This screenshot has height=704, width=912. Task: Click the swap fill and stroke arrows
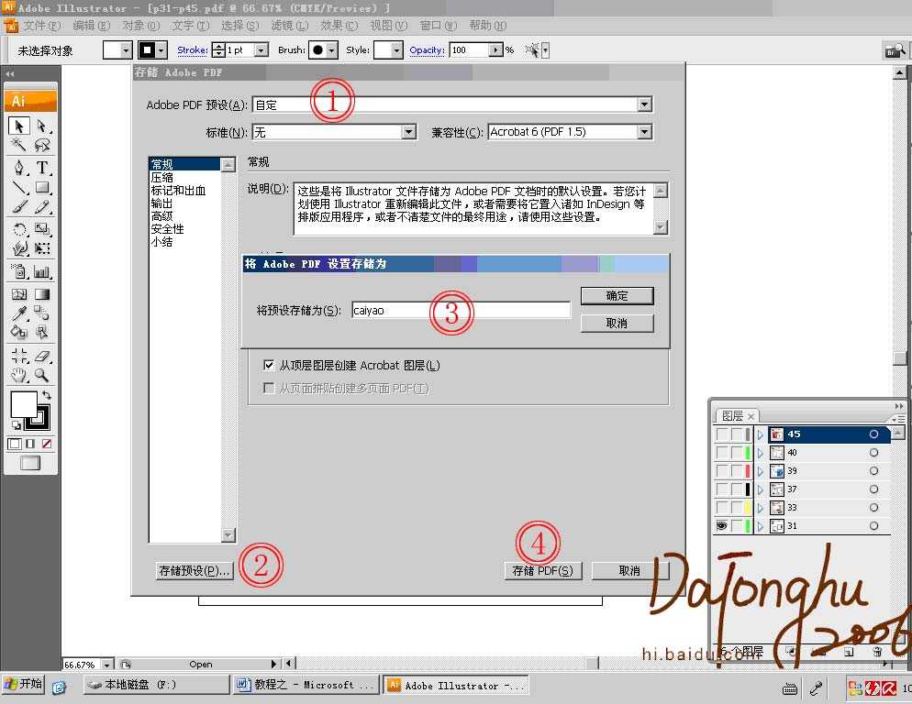pyautogui.click(x=47, y=395)
